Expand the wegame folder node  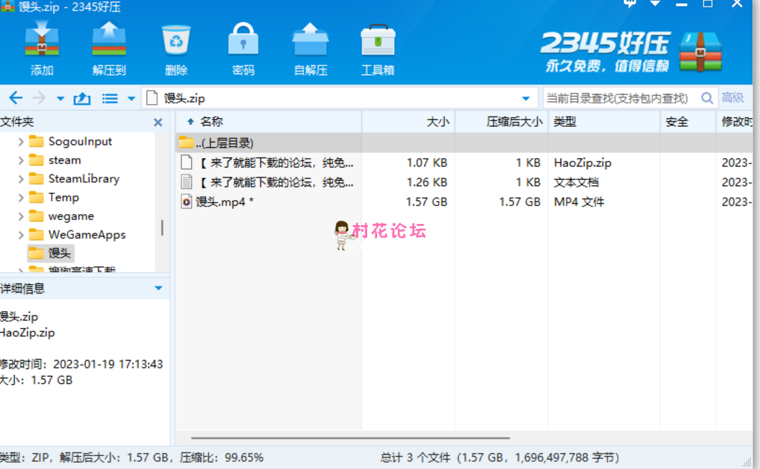[21, 216]
